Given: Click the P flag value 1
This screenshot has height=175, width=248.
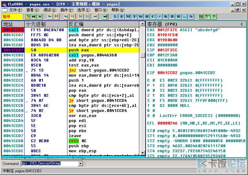Looking at the screenshot, I should (153, 85).
